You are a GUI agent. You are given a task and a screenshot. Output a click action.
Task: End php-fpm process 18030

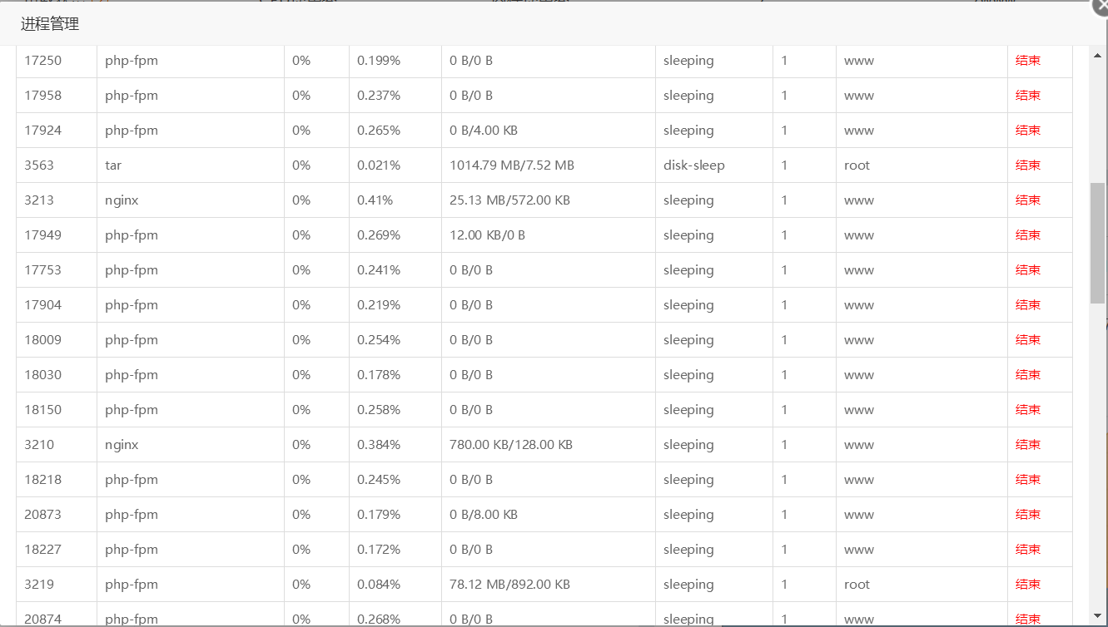point(1028,375)
